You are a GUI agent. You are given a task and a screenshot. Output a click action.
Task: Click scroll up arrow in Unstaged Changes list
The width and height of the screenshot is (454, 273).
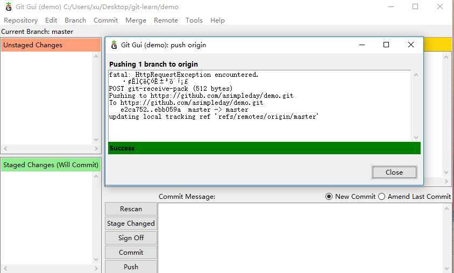96,56
